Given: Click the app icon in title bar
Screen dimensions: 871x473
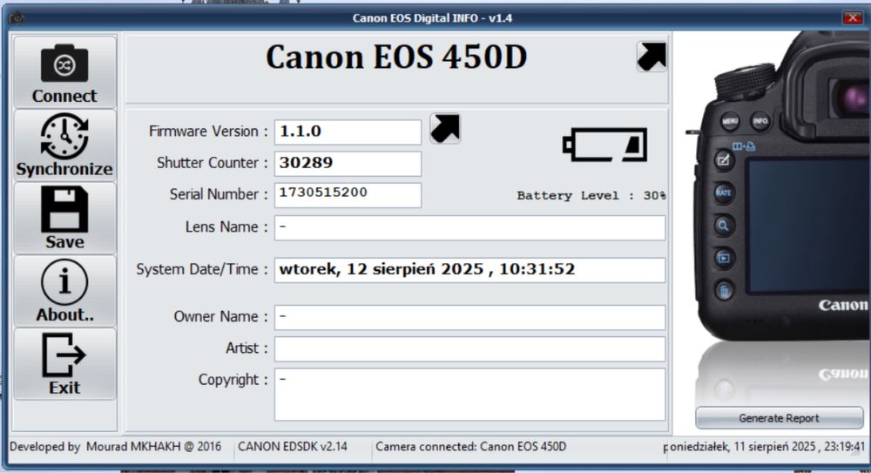Looking at the screenshot, I should pos(17,18).
